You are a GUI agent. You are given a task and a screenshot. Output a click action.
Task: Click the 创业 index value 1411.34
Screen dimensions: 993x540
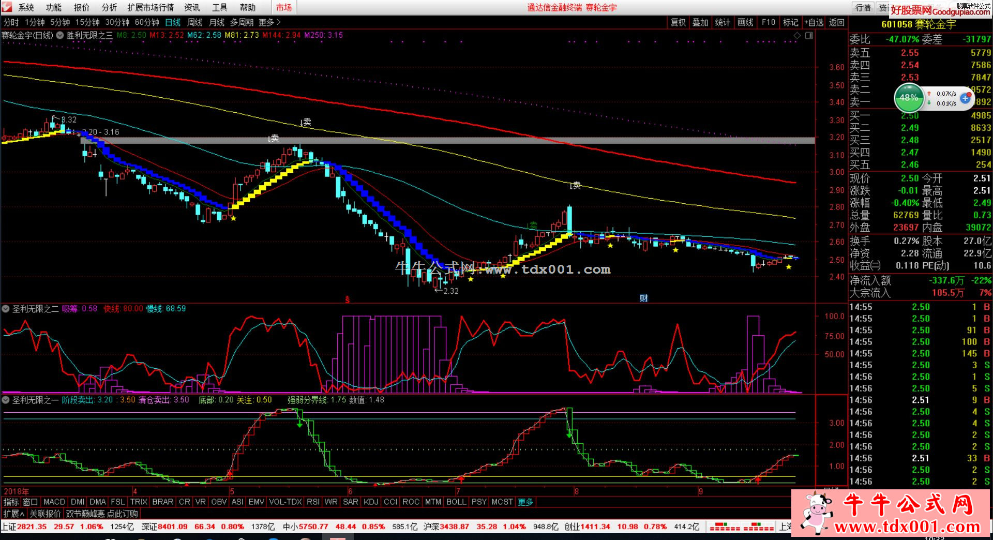point(595,527)
